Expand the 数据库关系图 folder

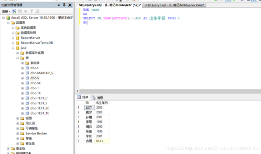(x=18, y=53)
